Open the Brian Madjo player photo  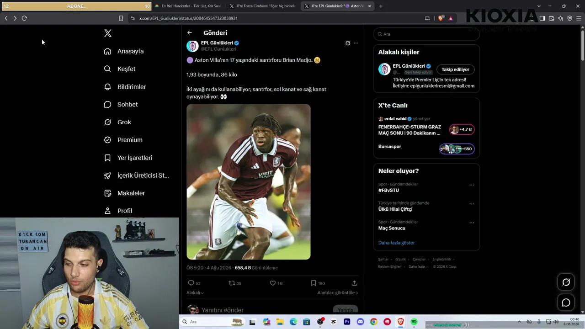pos(249,182)
